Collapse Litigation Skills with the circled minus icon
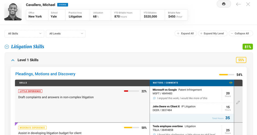This screenshot has height=135, width=257. point(7,47)
